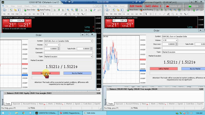
Task: Tile windows icon in ICMarkets toolbar
Action: [x=77, y=10]
